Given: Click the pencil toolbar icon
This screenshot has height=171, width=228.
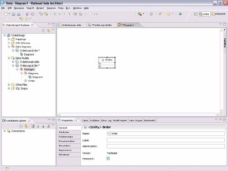Looking at the screenshot, I should pos(160,14).
